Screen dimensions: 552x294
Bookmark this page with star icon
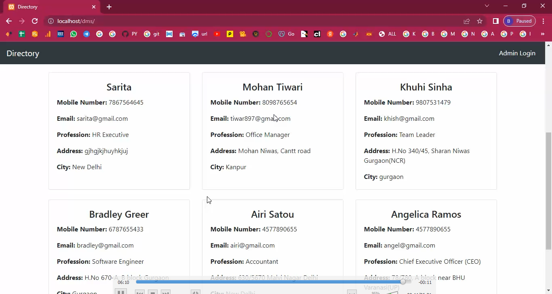click(x=480, y=21)
